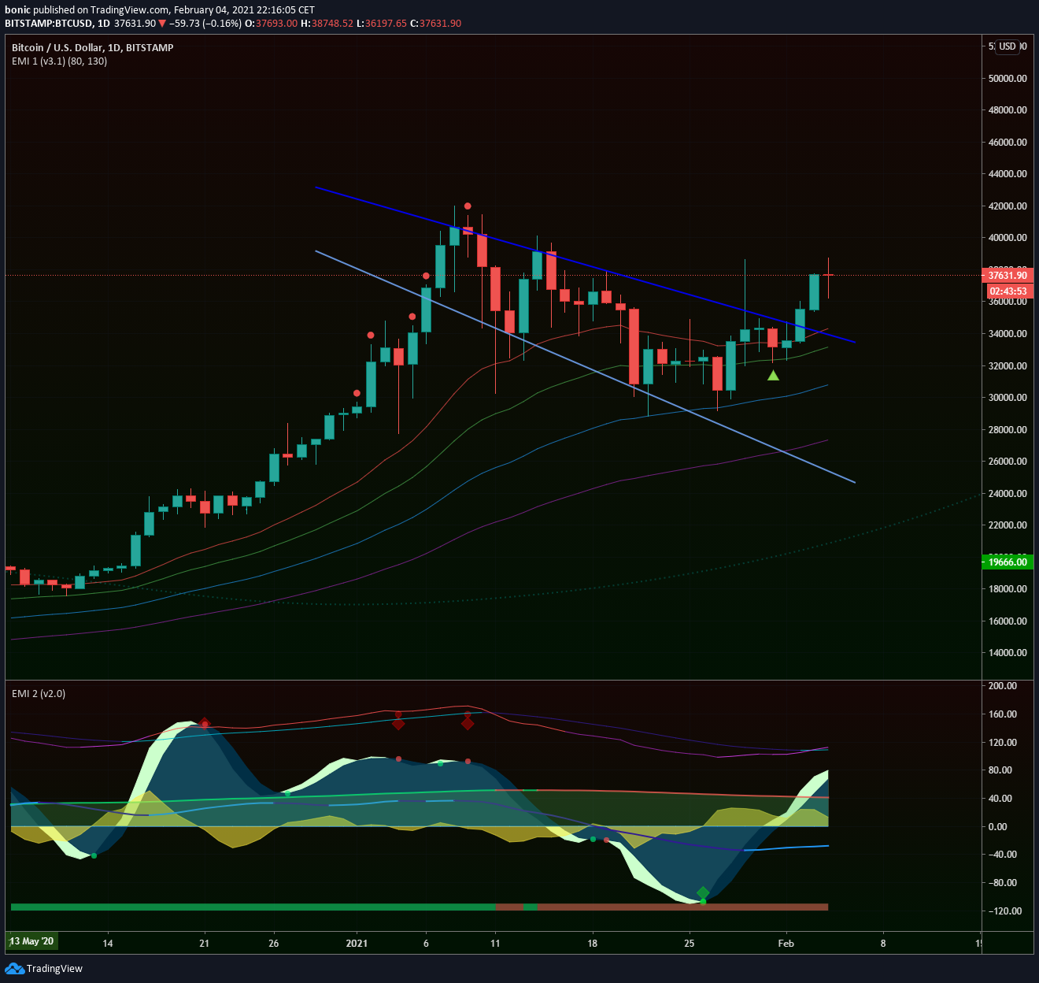The image size is (1039, 983).
Task: Select the upper dark blue descending trendline
Action: coord(586,265)
